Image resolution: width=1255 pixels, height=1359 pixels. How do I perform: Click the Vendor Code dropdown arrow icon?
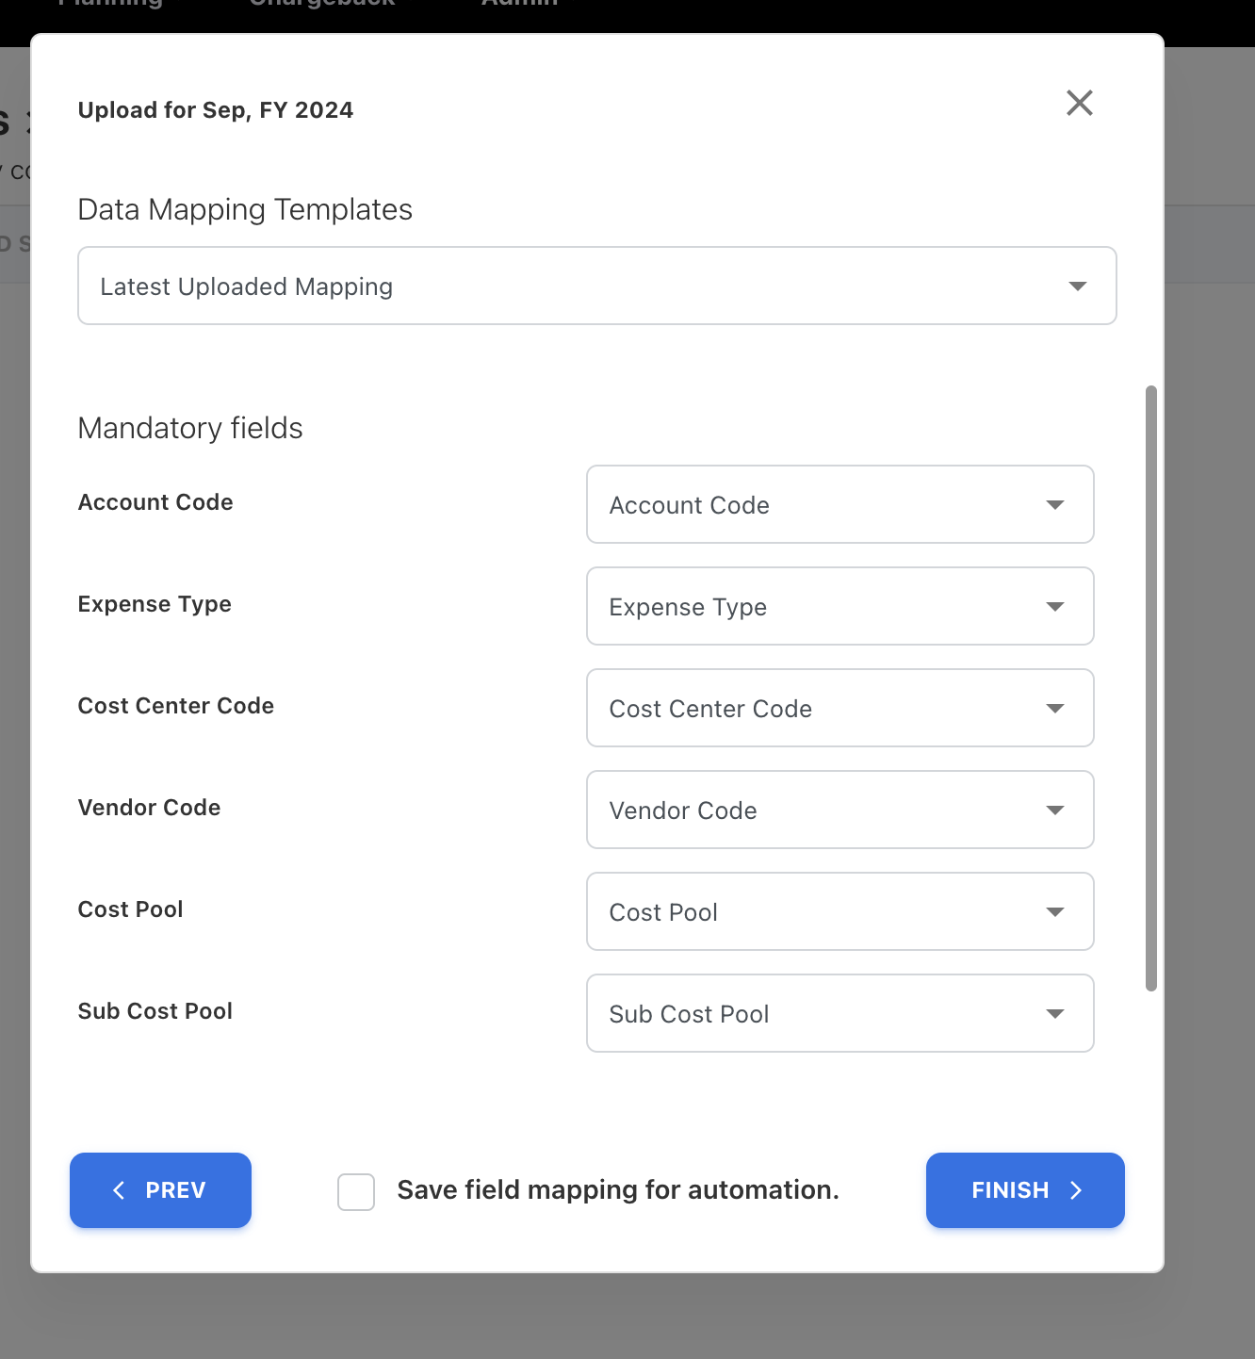(x=1055, y=810)
